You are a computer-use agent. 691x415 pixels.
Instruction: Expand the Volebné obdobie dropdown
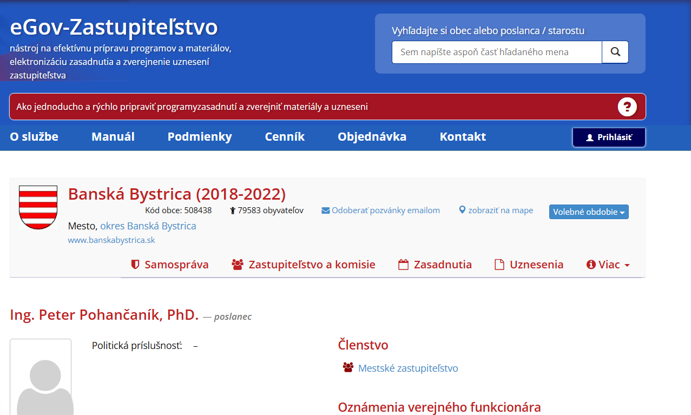(x=589, y=212)
